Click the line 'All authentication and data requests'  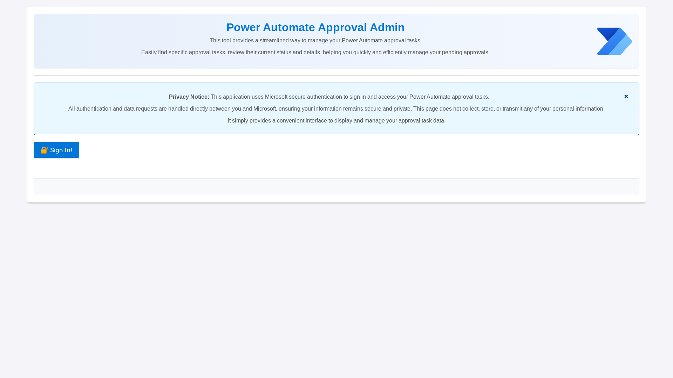point(336,109)
